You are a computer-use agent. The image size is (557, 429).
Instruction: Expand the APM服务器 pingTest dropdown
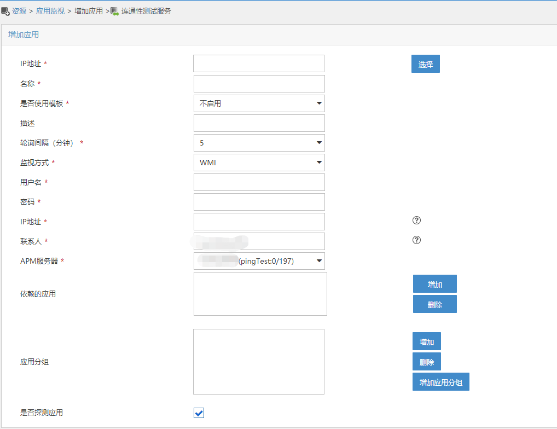coord(259,261)
